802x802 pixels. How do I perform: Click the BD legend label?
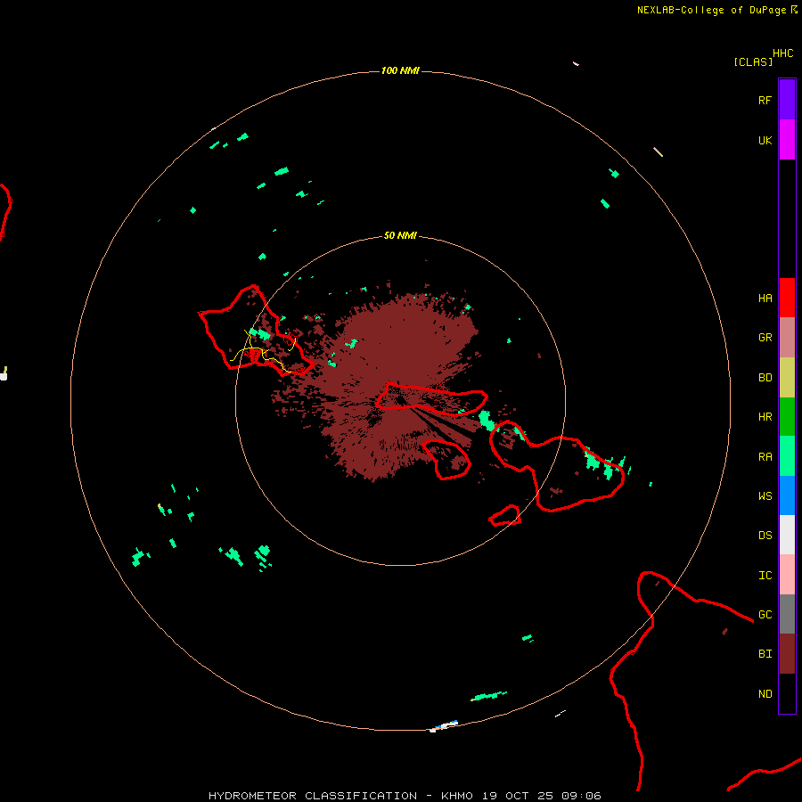click(x=765, y=378)
